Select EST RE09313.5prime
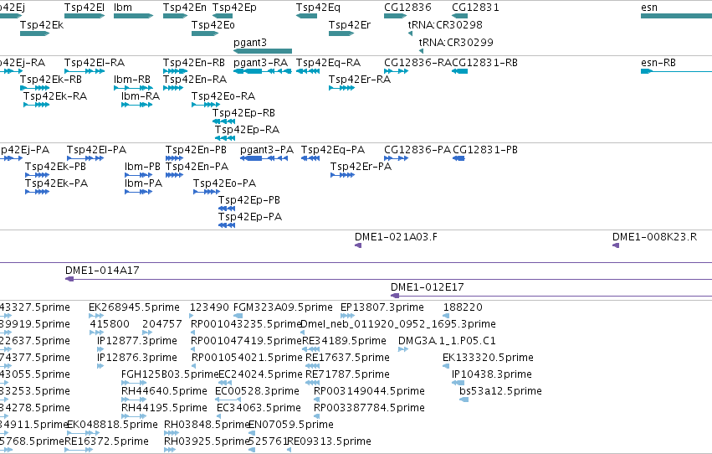Viewport: 712px width, 454px height. tap(289, 450)
